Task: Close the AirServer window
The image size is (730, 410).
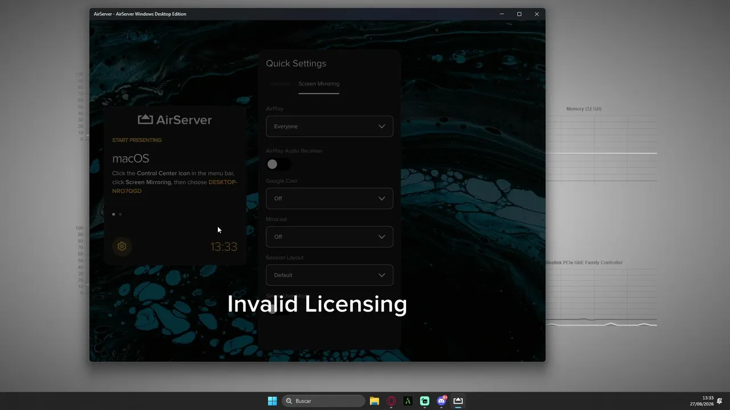Action: pyautogui.click(x=537, y=14)
